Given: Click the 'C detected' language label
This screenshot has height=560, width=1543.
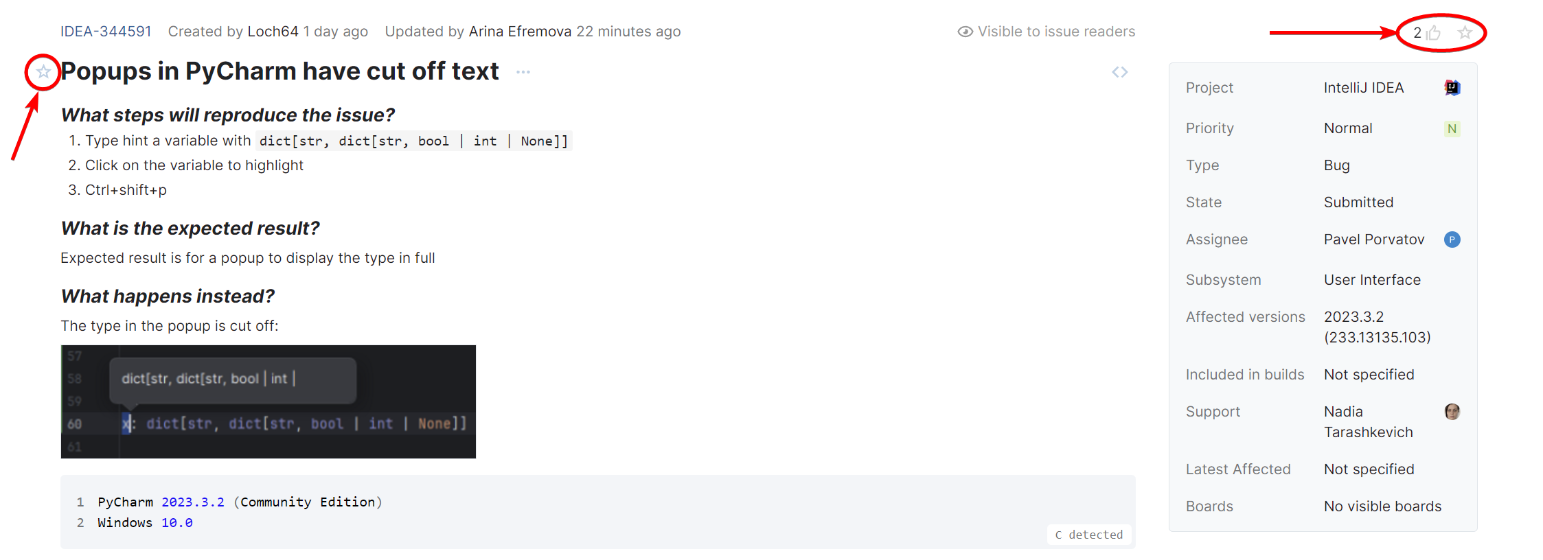Looking at the screenshot, I should [x=1089, y=535].
